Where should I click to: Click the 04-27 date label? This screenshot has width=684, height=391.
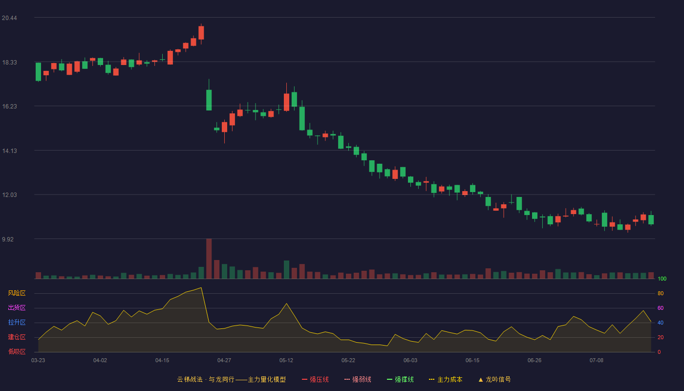tap(224, 360)
